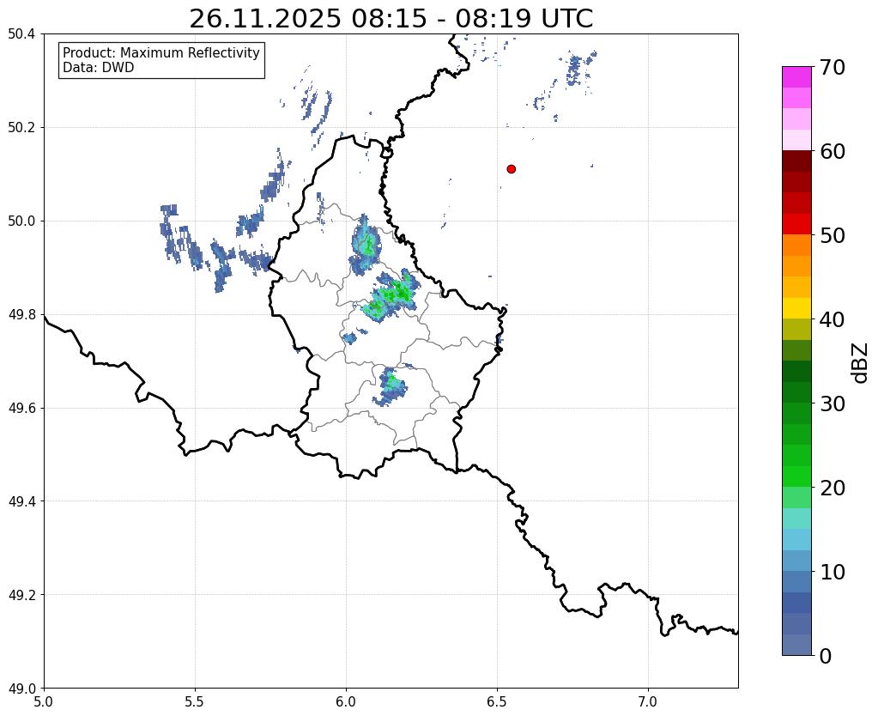Click the red location marker dot

pos(512,169)
